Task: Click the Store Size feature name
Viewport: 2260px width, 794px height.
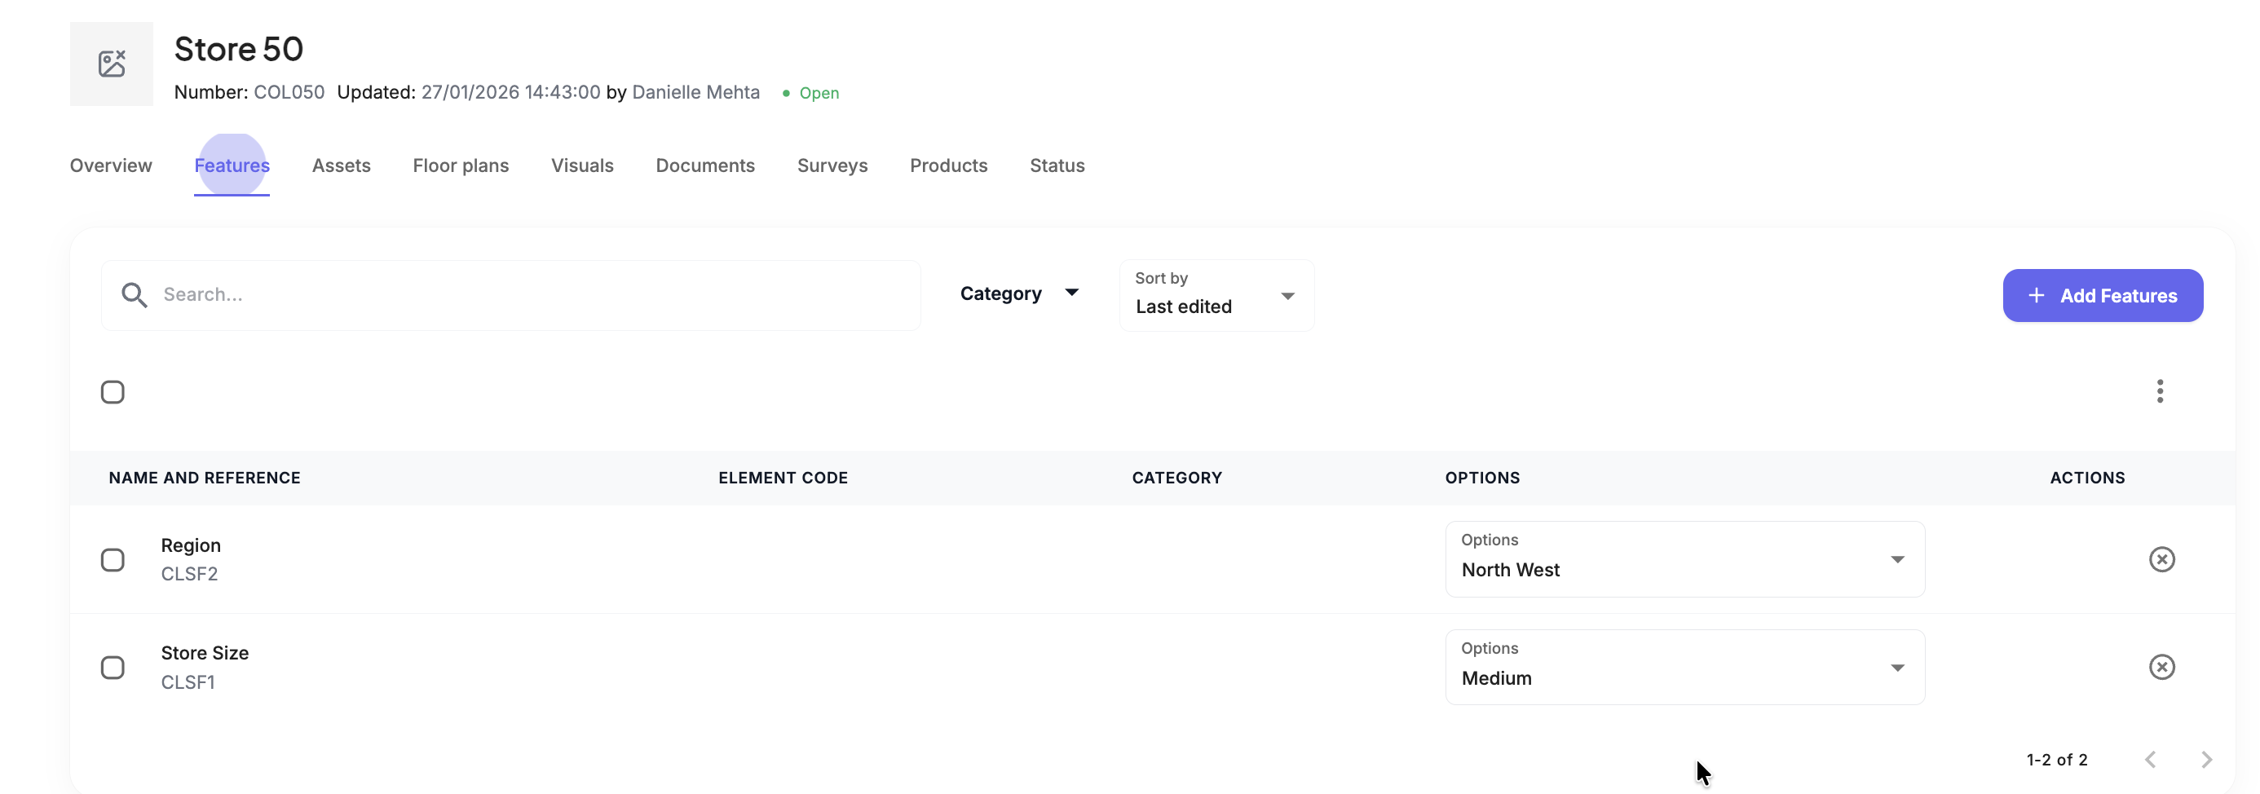Action: pyautogui.click(x=205, y=653)
